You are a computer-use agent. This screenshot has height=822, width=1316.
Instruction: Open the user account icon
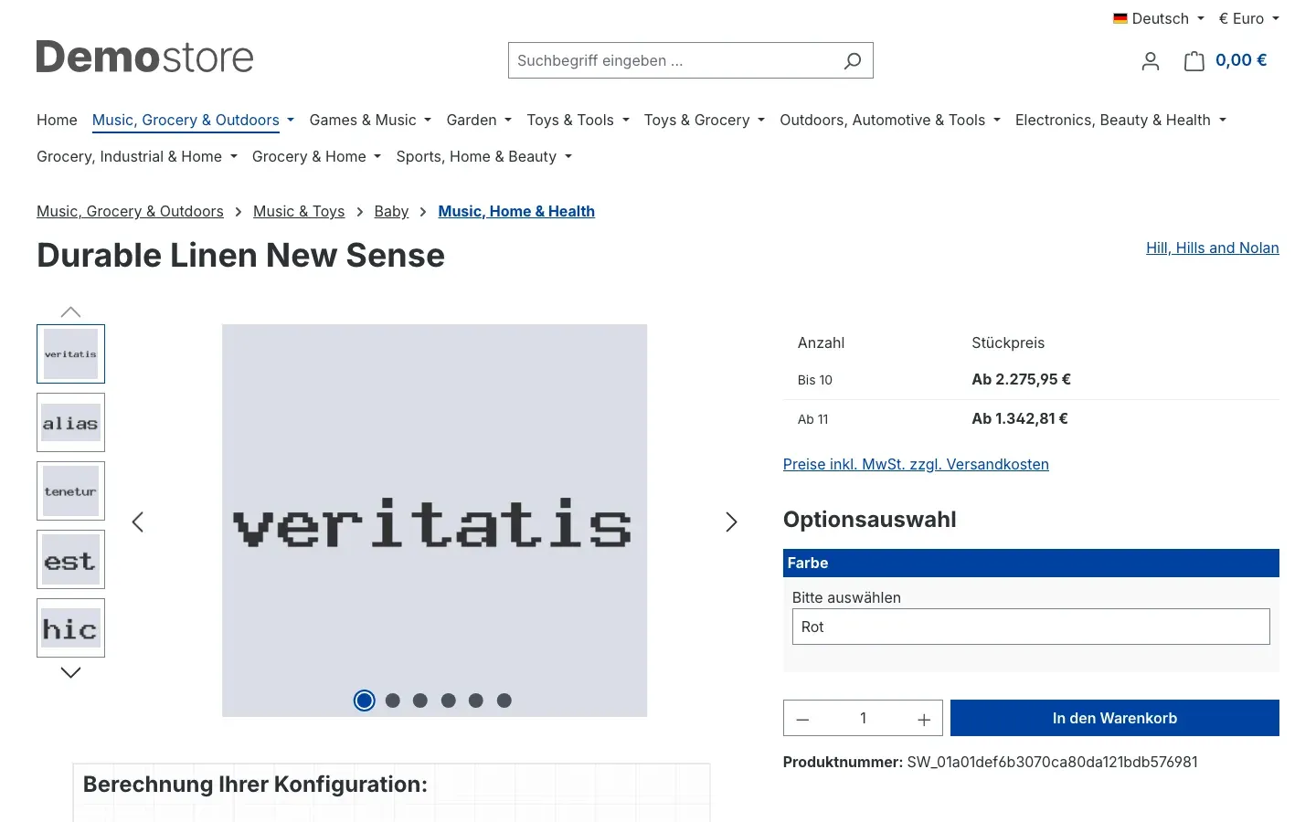point(1151,61)
